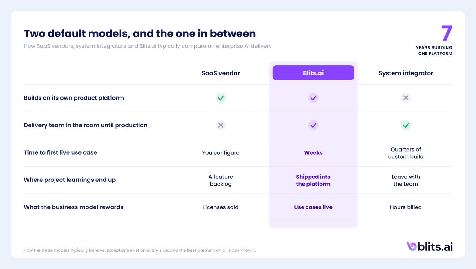Click the green checkmark in SaaS vendor column
The image size is (476, 269).
click(x=221, y=98)
